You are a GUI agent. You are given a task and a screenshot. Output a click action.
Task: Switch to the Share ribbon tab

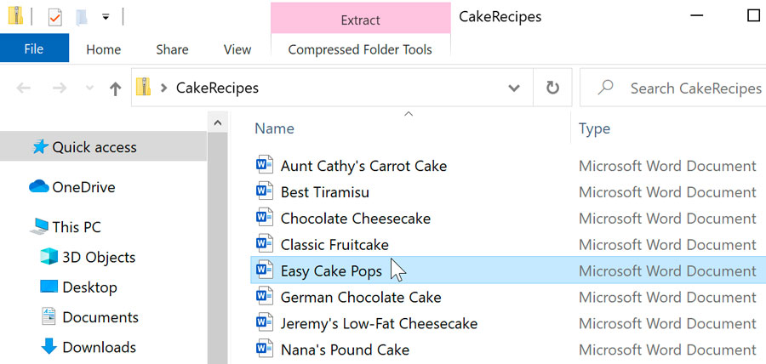click(x=172, y=49)
